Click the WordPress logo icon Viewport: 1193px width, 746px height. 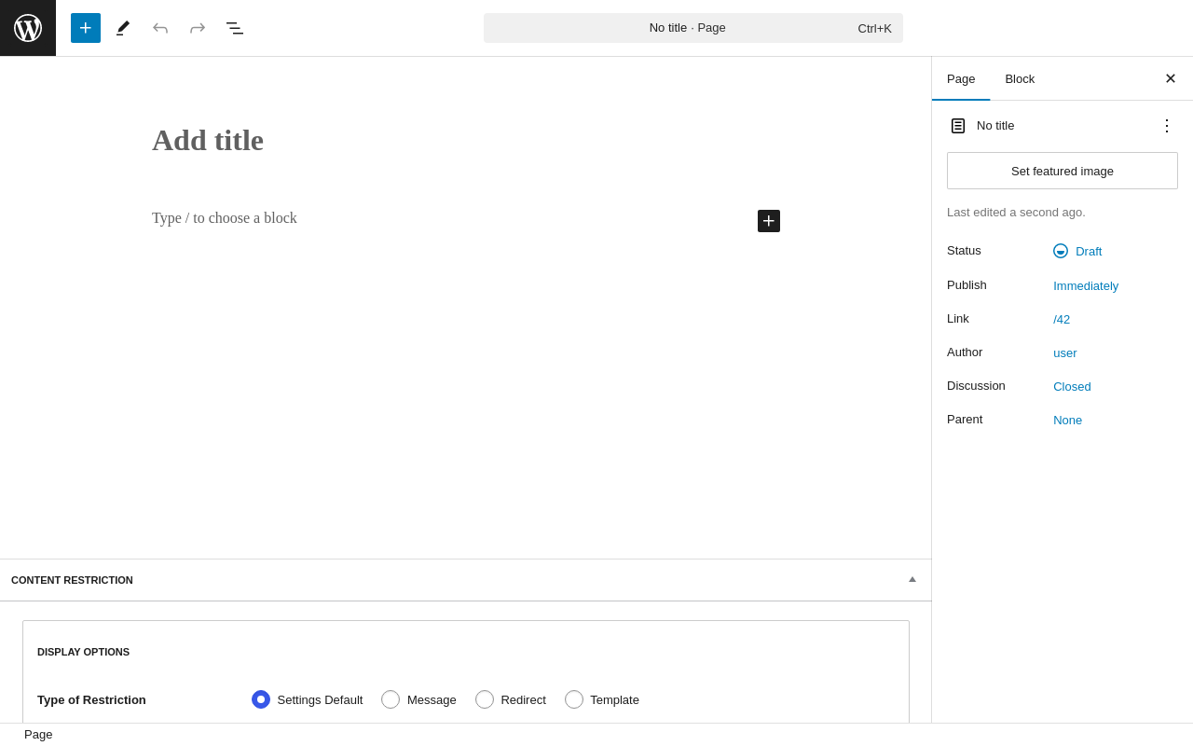pos(28,28)
